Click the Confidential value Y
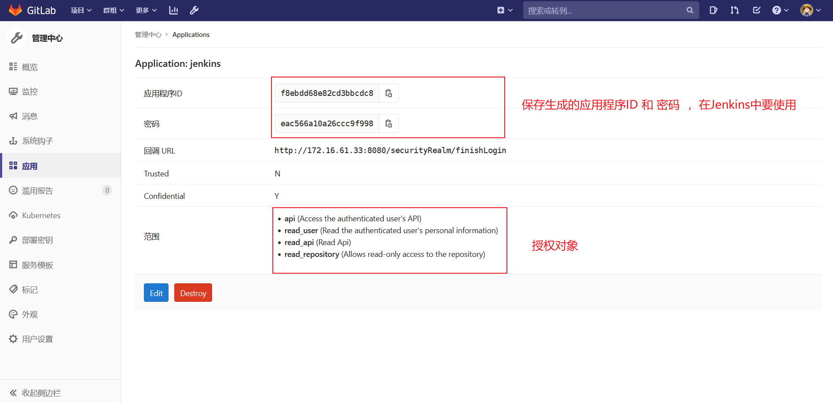 click(277, 196)
